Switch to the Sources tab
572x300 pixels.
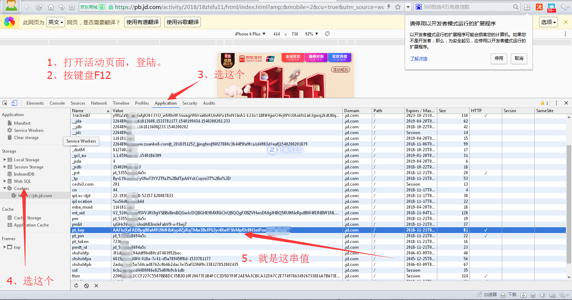point(78,103)
